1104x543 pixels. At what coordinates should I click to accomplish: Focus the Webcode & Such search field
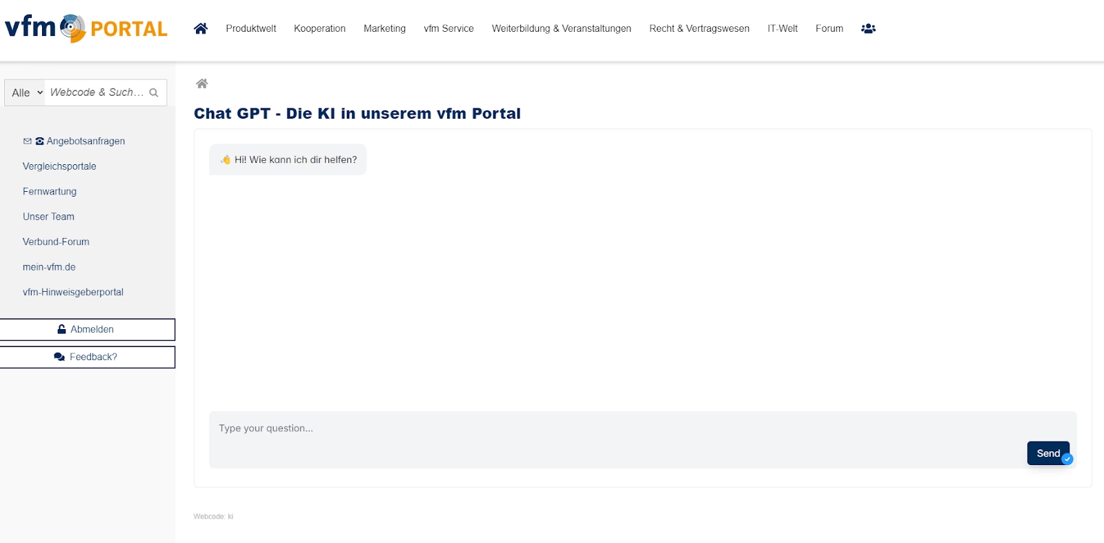[97, 92]
